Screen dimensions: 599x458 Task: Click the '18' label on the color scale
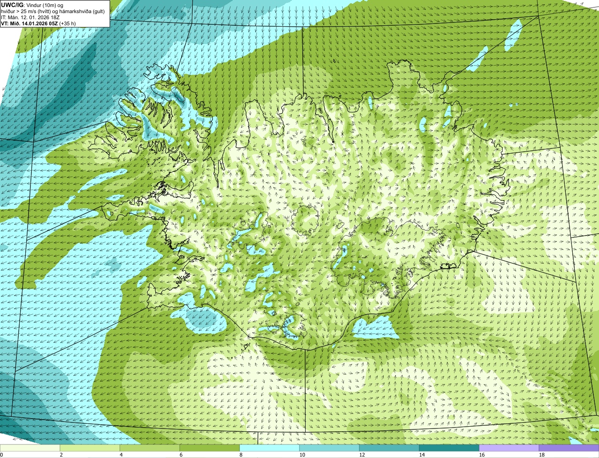(x=541, y=455)
